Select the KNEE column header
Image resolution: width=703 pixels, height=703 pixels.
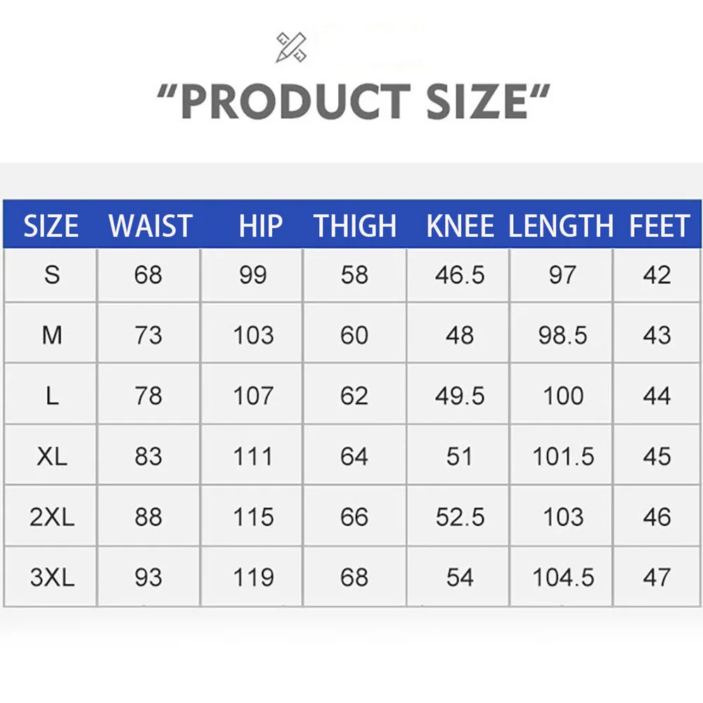click(460, 226)
